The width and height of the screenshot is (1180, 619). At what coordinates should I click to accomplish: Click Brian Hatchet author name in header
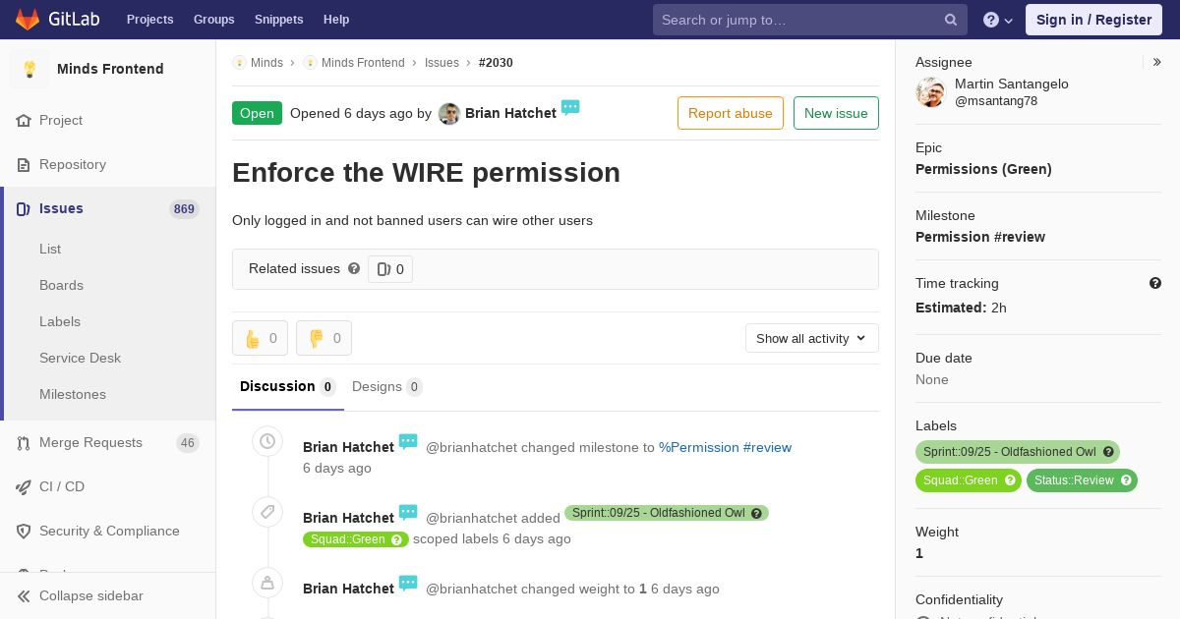click(510, 113)
